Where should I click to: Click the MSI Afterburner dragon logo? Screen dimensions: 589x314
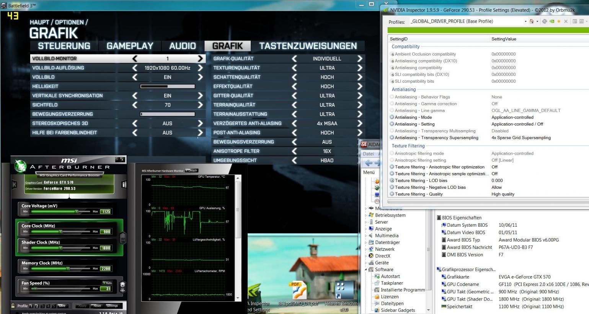point(20,165)
